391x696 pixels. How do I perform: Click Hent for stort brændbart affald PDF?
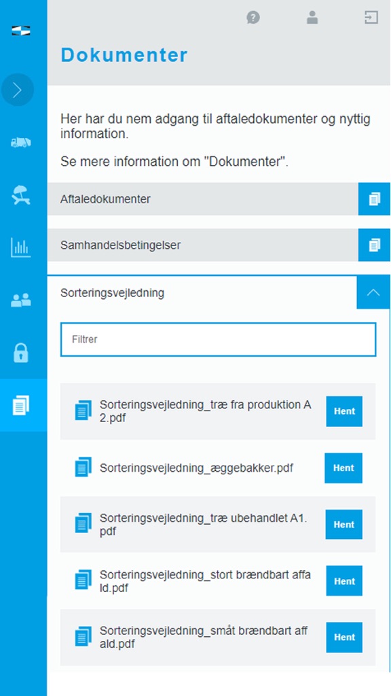(x=344, y=580)
